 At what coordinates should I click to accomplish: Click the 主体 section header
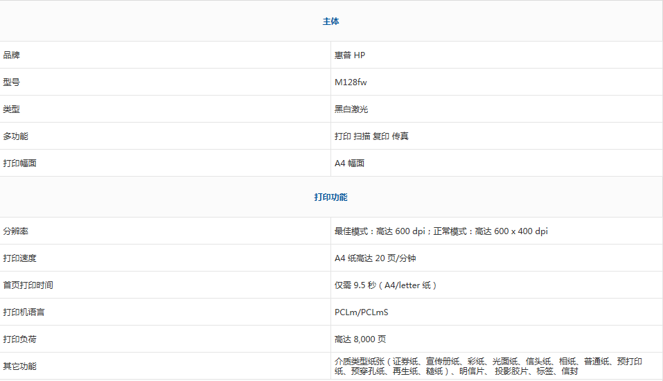330,21
